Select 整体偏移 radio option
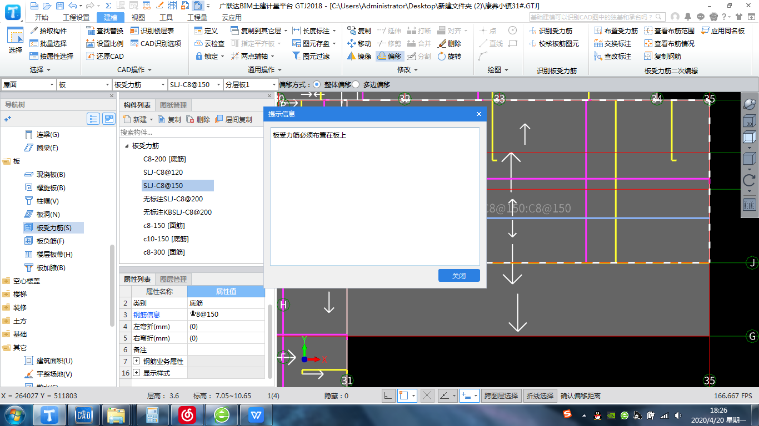 [317, 84]
